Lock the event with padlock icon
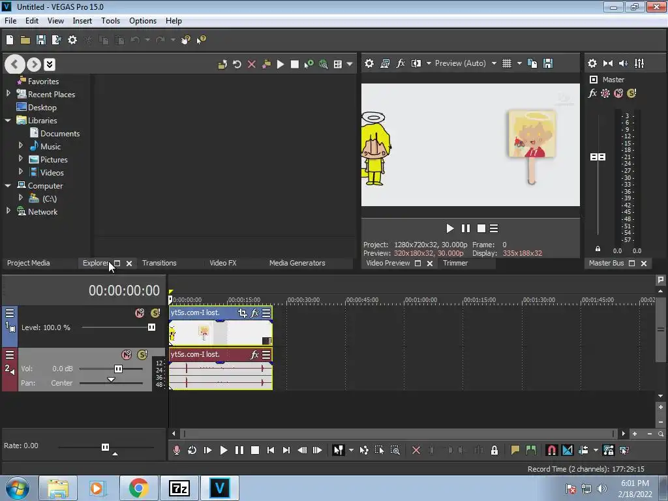 [494, 450]
